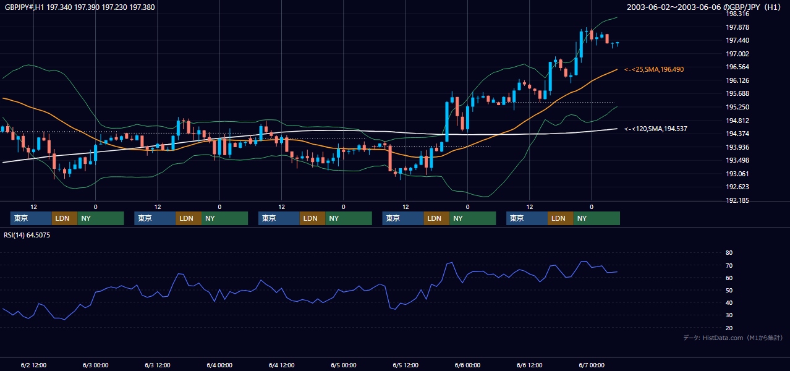Click price axis label 192.185
The height and width of the screenshot is (371, 790).
[737, 200]
